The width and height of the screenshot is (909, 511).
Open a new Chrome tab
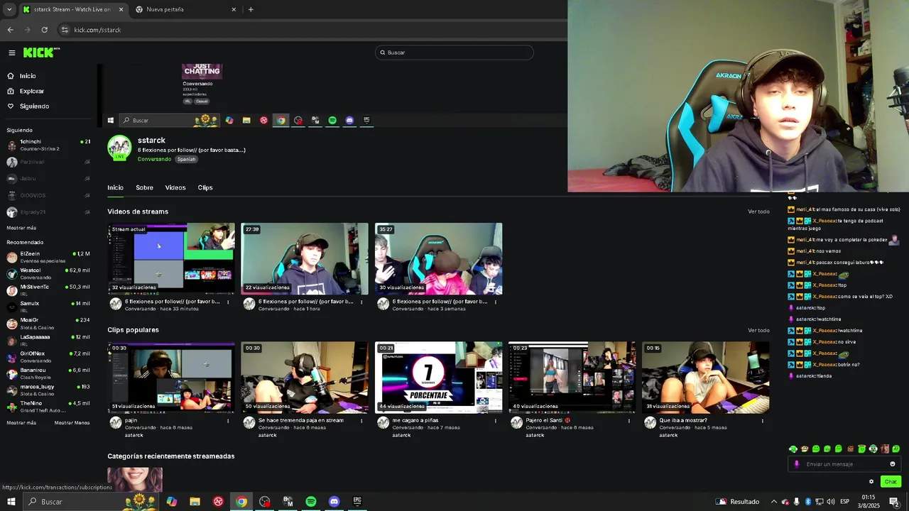tap(251, 9)
